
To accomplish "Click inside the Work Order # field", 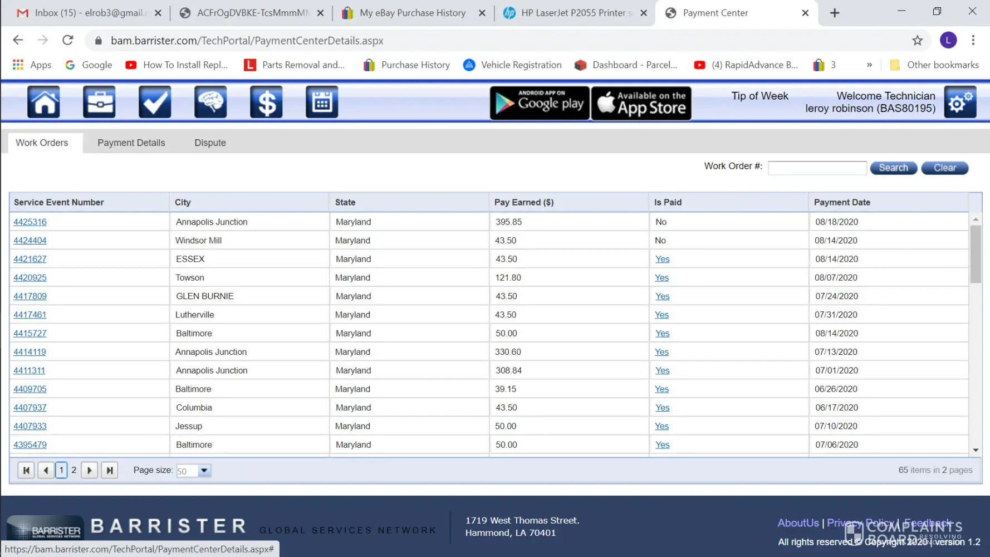I will pyautogui.click(x=817, y=168).
